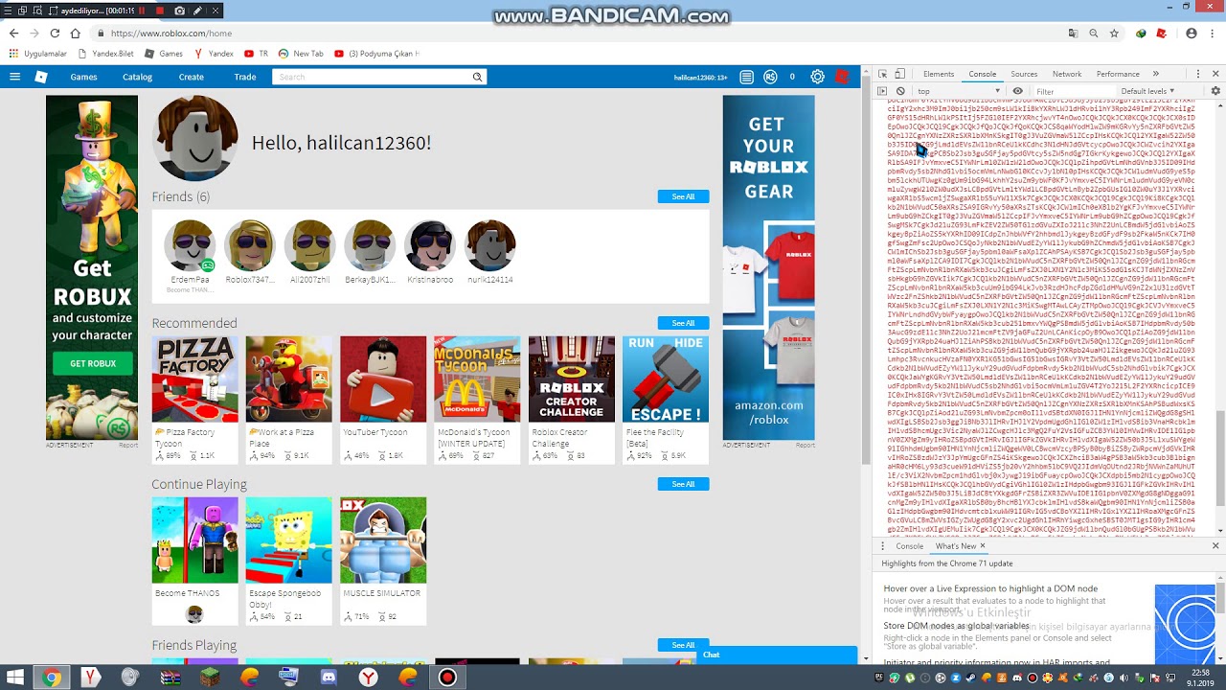Go to Chrome's home page icon
1226x690 pixels.
click(x=75, y=33)
